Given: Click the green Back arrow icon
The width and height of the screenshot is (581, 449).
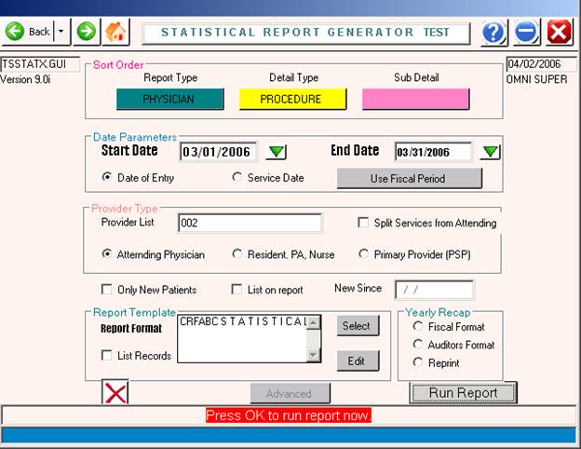Looking at the screenshot, I should [16, 32].
